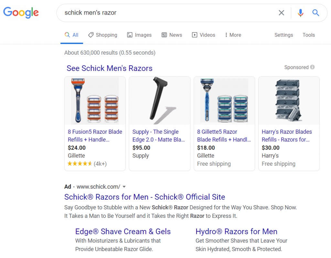
Task: Open the See Schick Men's Razors link
Action: click(109, 68)
